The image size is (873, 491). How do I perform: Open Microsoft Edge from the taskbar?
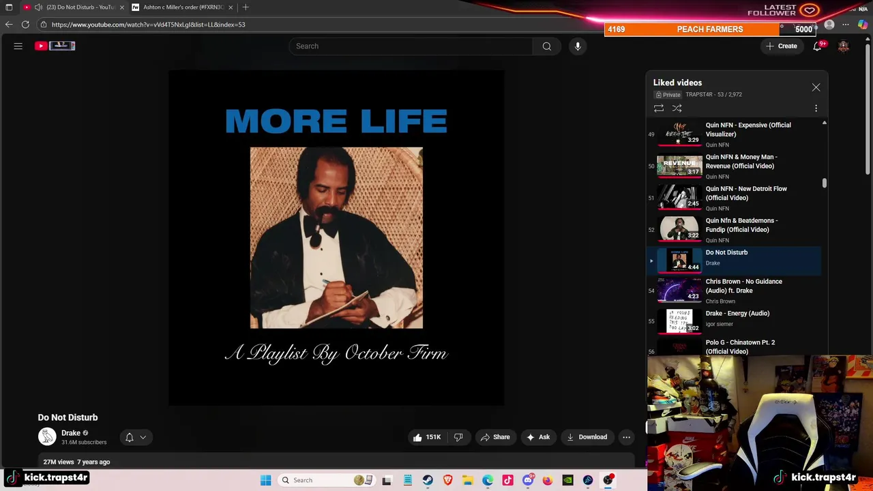click(488, 480)
